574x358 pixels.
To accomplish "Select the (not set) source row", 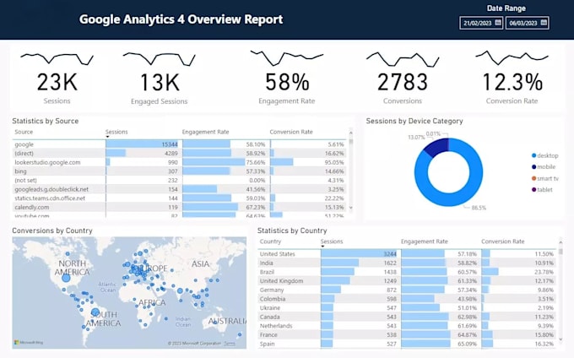I will (179, 180).
